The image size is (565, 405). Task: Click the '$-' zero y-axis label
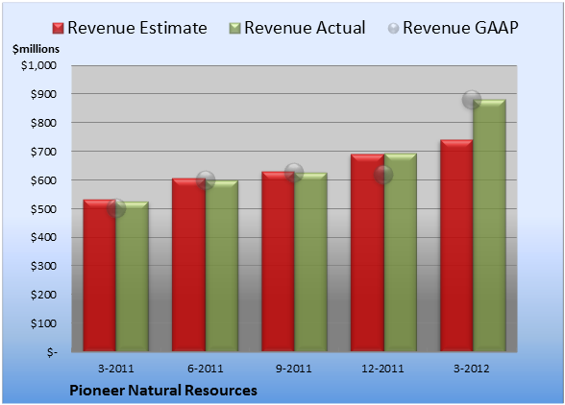[x=52, y=352]
